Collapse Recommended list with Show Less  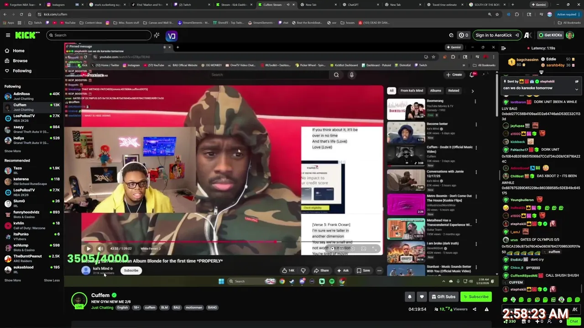52,280
